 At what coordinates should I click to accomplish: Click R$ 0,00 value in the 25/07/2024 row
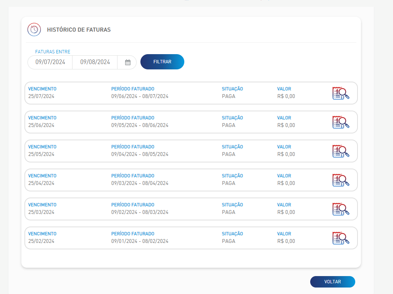click(x=286, y=96)
